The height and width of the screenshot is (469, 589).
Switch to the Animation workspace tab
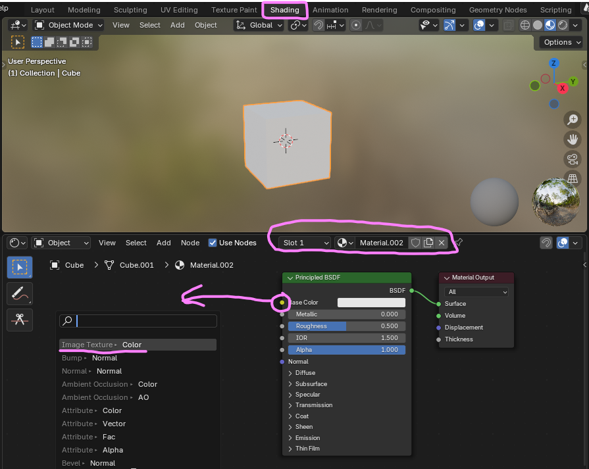click(330, 10)
